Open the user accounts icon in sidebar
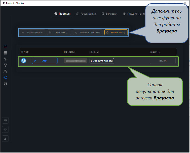Image resolution: width=190 pixels, height=153 pixels. pos(5,71)
